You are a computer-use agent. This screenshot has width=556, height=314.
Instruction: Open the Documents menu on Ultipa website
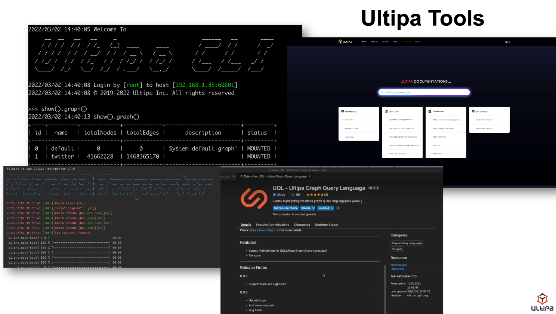(407, 42)
